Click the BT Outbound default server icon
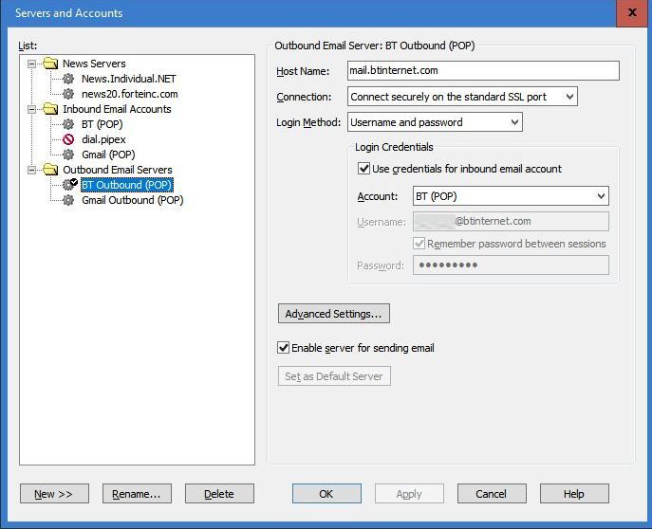Screen dimensions: 652x529 coord(69,185)
